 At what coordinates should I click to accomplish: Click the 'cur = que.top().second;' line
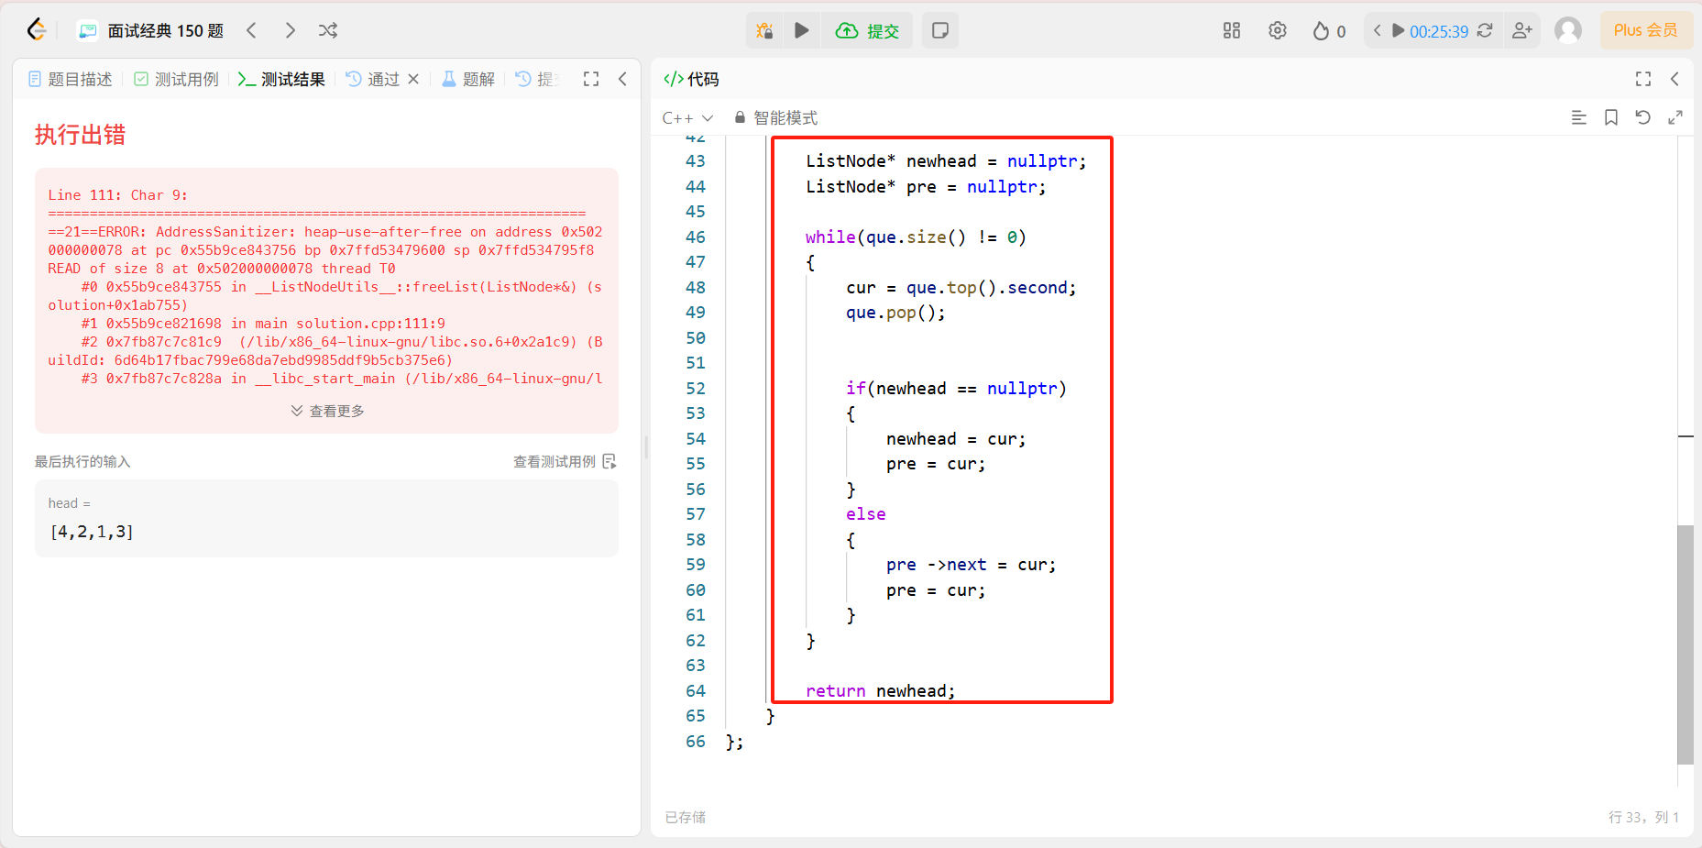point(961,287)
